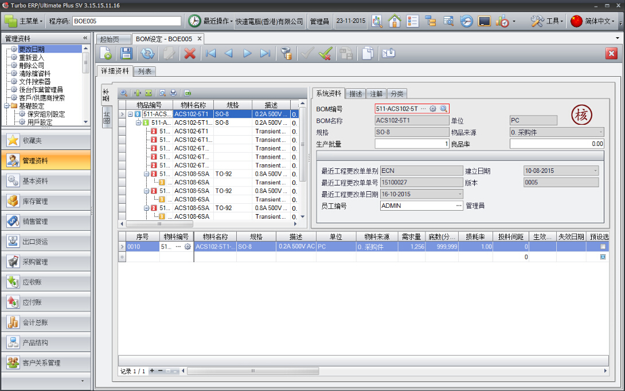Open the 注解 tab

coord(376,94)
